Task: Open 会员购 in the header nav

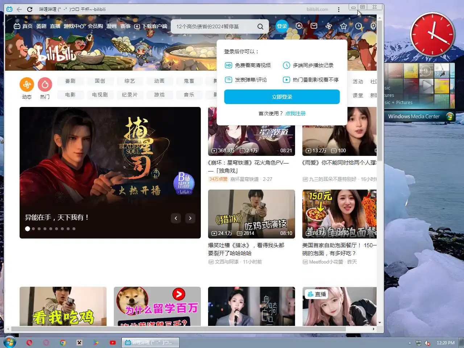Action: click(95, 26)
